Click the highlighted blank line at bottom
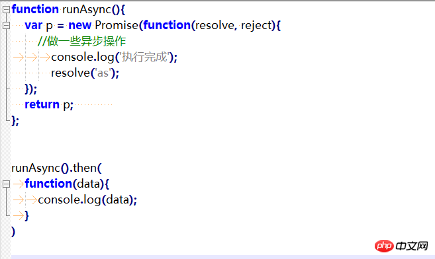The image size is (435, 259). 222,257
